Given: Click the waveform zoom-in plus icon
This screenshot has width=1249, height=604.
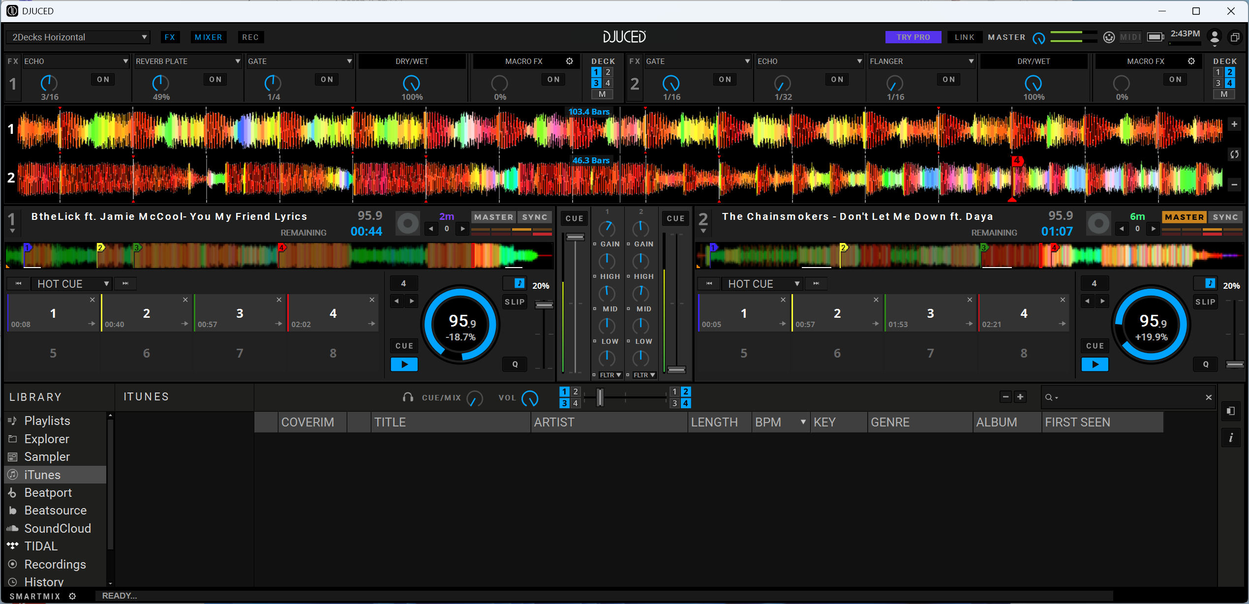Looking at the screenshot, I should (1234, 124).
